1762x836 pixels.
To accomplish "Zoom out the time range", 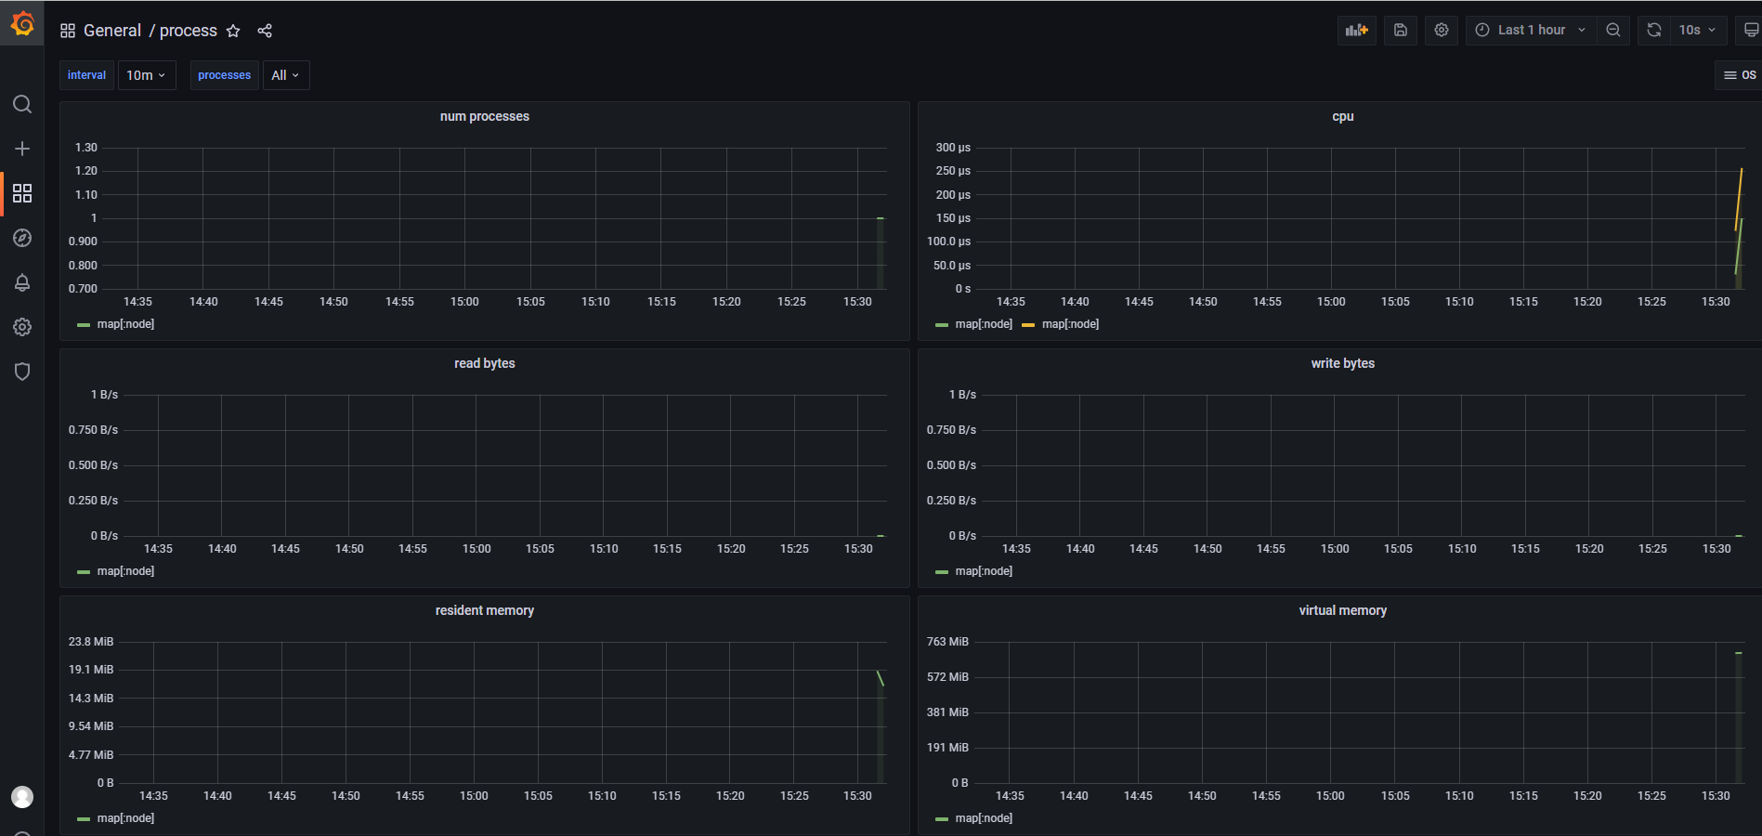I will tap(1613, 30).
